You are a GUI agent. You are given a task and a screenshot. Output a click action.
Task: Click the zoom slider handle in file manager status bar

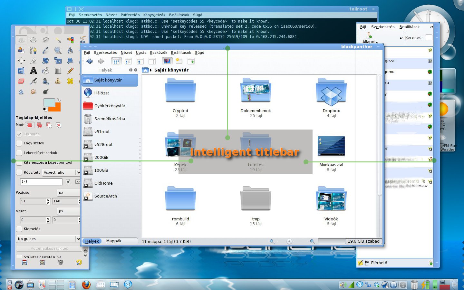pyautogui.click(x=289, y=241)
